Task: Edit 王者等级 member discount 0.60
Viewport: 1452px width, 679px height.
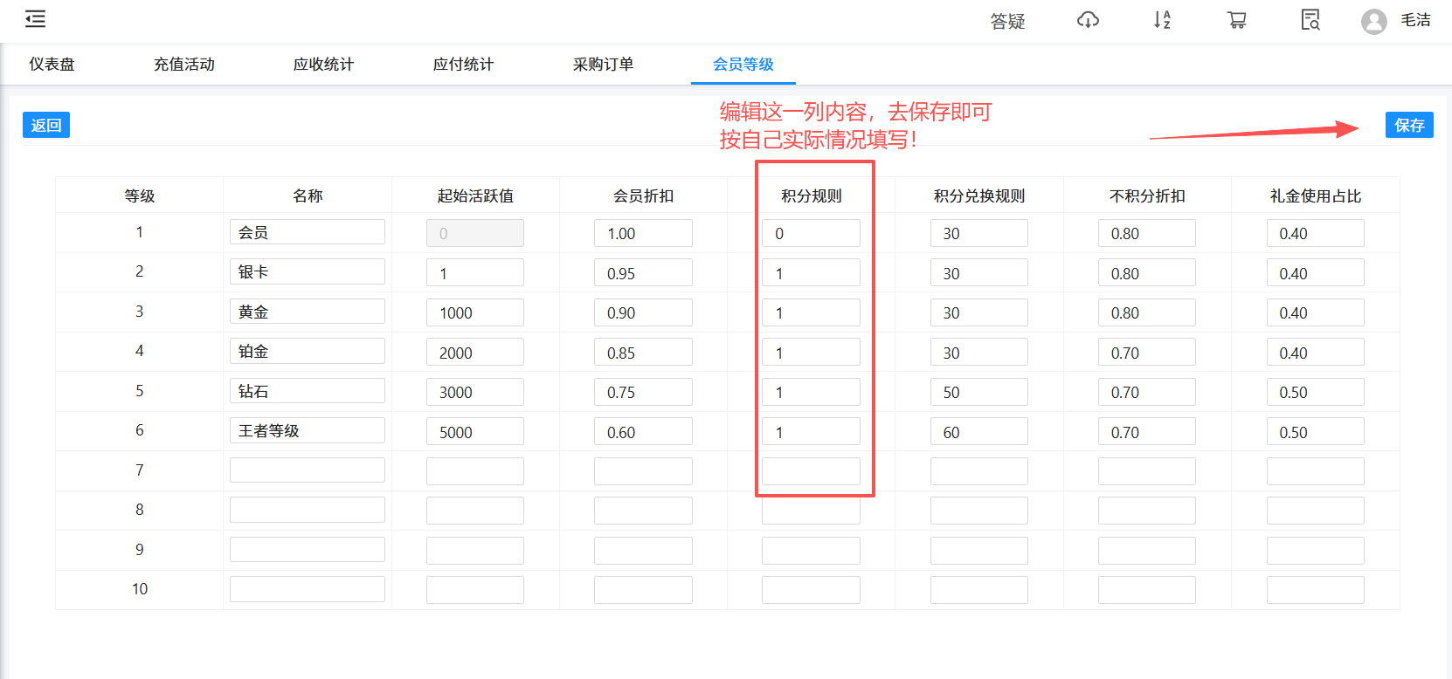Action: [643, 431]
